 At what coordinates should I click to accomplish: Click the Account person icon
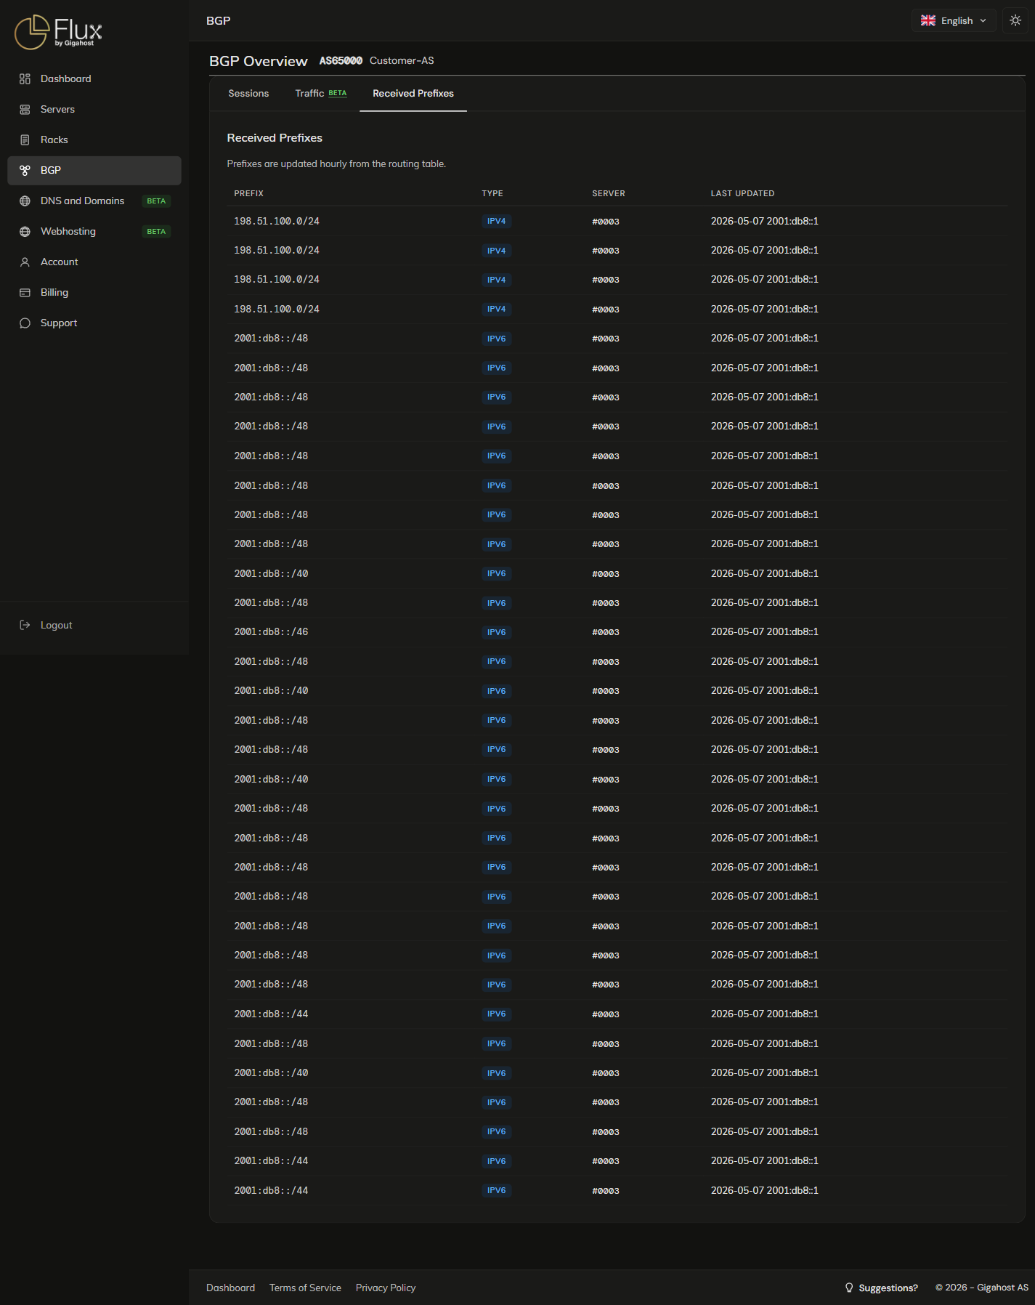point(25,262)
